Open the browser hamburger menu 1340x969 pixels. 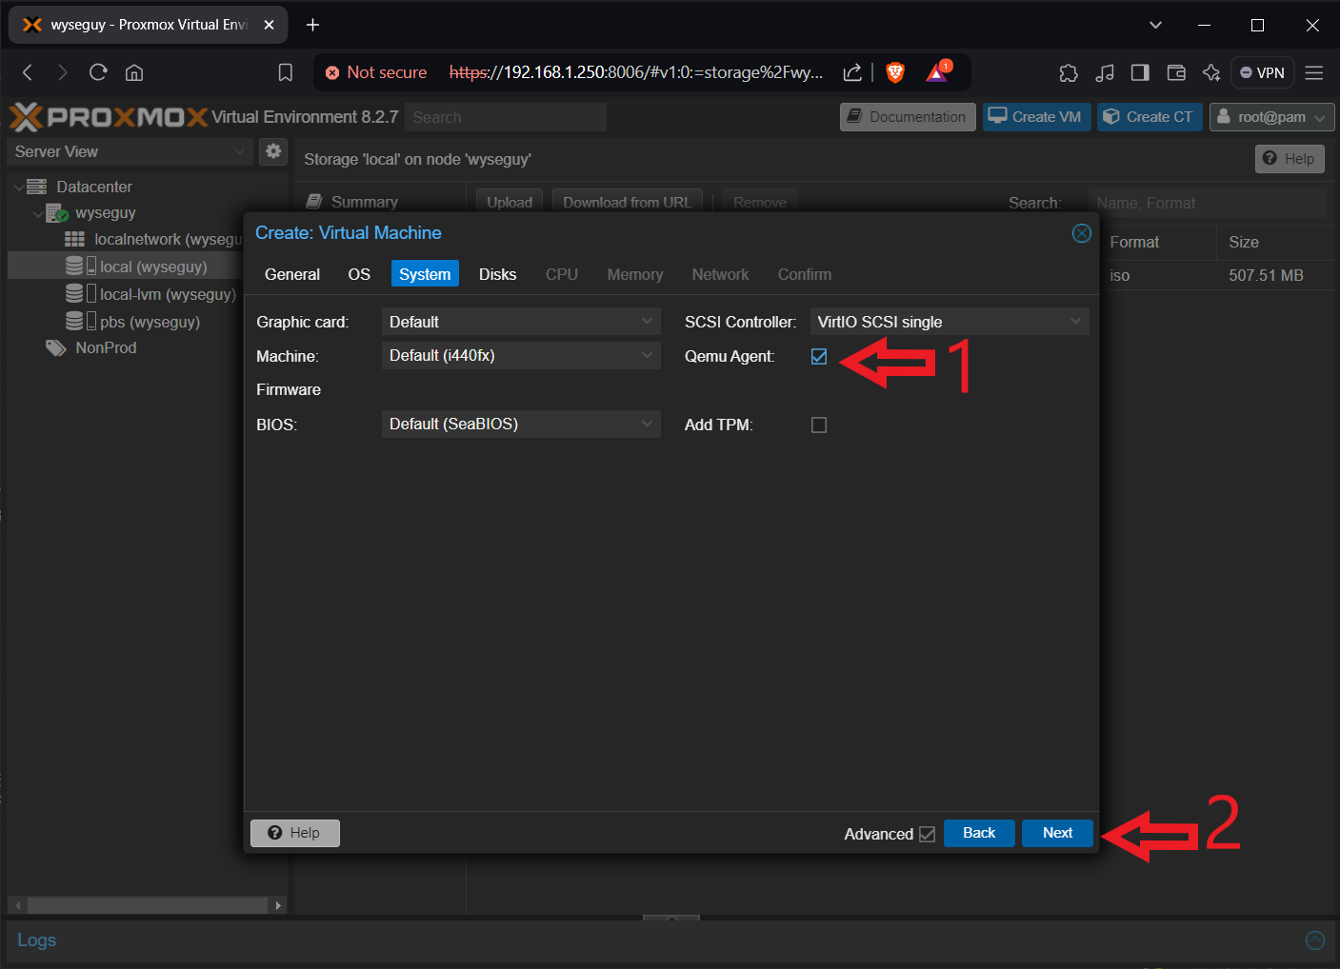(1314, 72)
